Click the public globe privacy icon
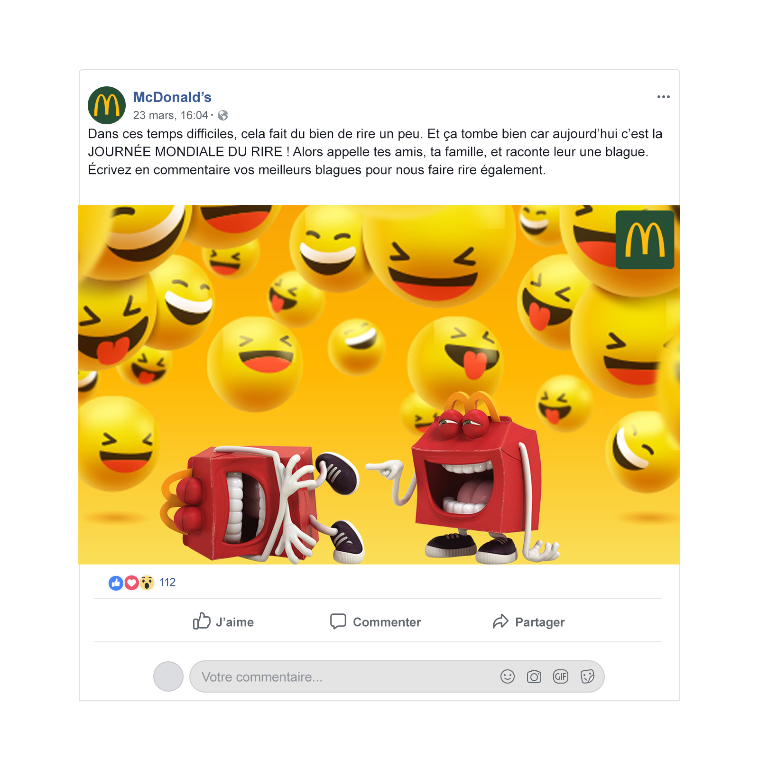The image size is (759, 759). point(223,115)
